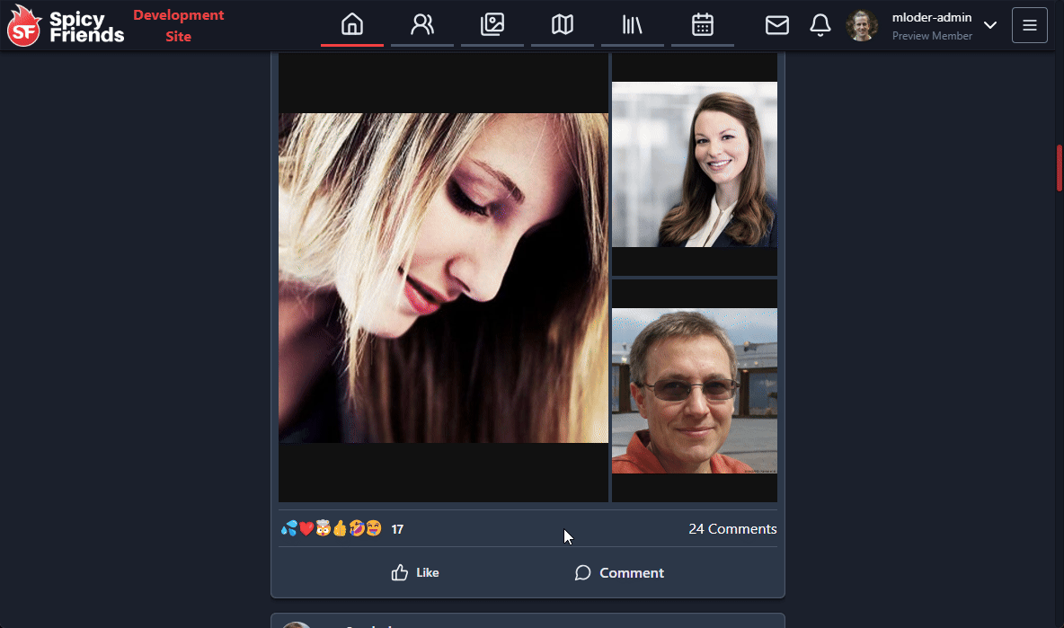Open the Home feed icon
Image resolution: width=1064 pixels, height=628 pixels.
pyautogui.click(x=352, y=25)
